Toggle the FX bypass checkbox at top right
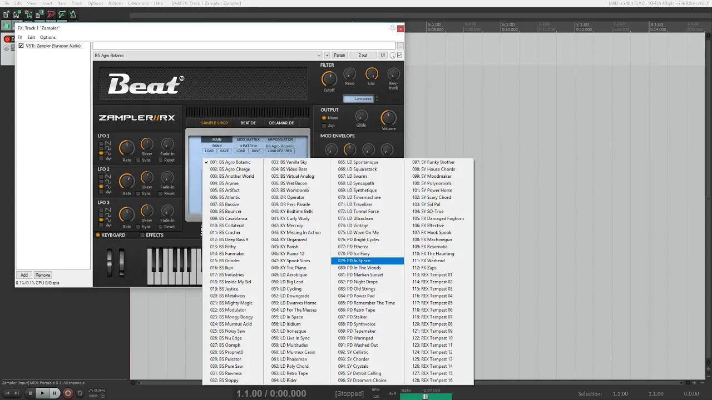 (x=399, y=55)
